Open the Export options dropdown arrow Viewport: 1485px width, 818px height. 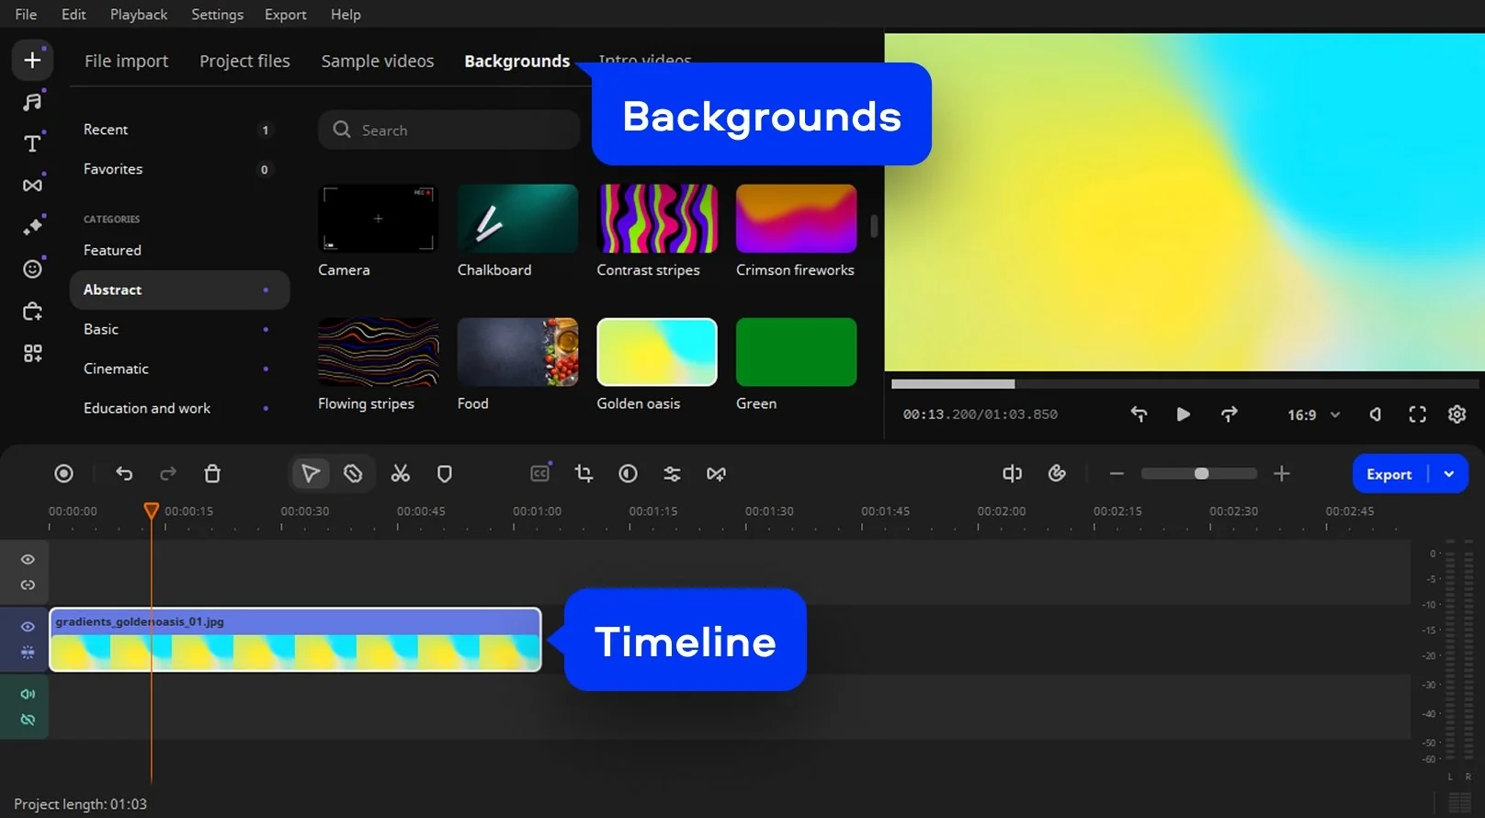click(x=1449, y=474)
